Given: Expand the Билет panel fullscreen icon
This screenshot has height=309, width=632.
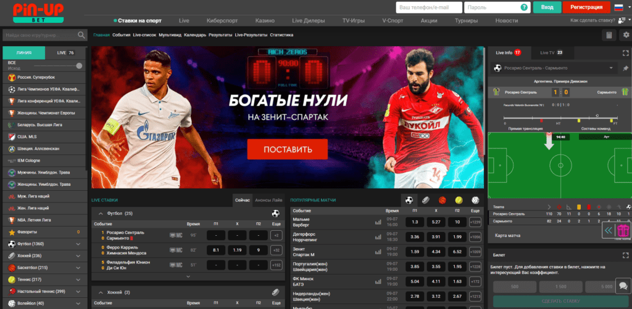Looking at the screenshot, I should pyautogui.click(x=626, y=255).
